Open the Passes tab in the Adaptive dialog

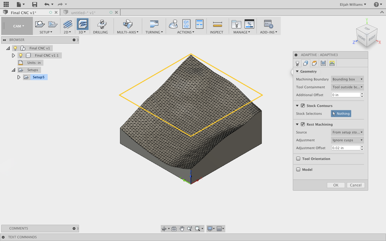tap(323, 63)
